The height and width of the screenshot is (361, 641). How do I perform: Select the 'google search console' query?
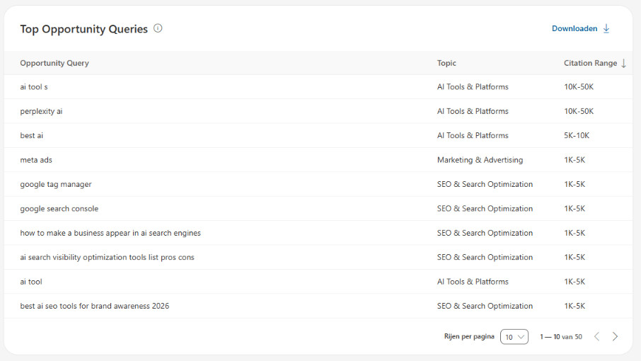coord(59,209)
